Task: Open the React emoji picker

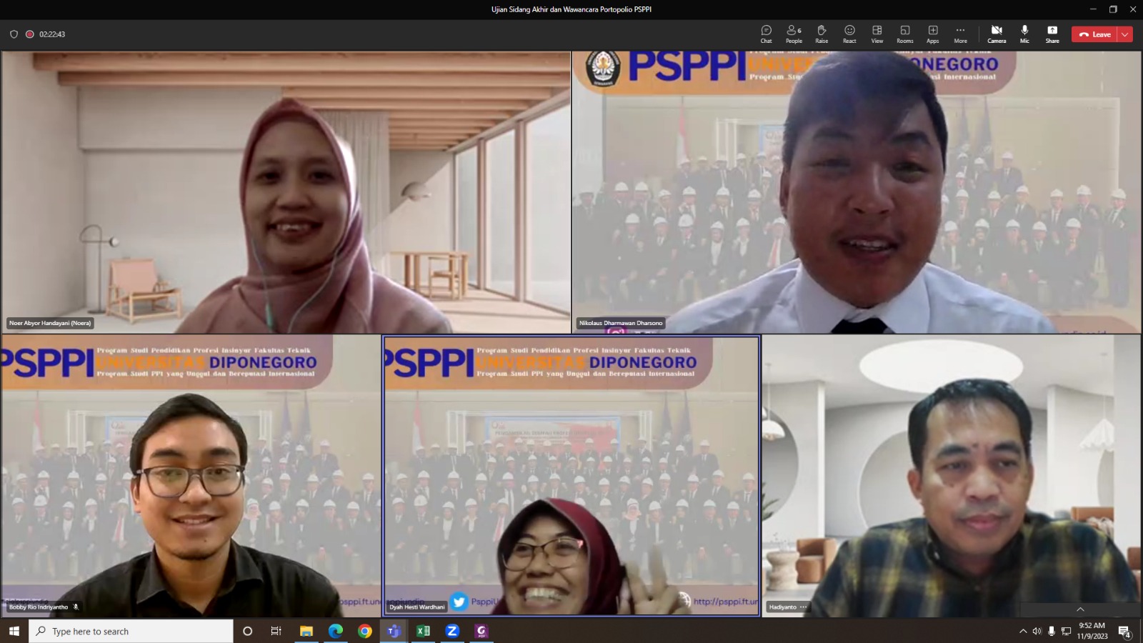Action: [x=849, y=34]
